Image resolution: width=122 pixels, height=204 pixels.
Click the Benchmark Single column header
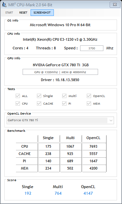click(x=48, y=138)
